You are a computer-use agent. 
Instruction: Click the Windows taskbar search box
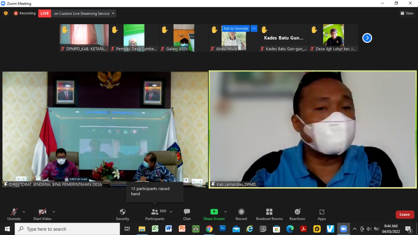68,229
